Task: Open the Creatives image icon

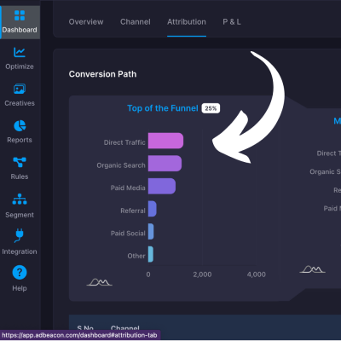Action: pos(20,89)
